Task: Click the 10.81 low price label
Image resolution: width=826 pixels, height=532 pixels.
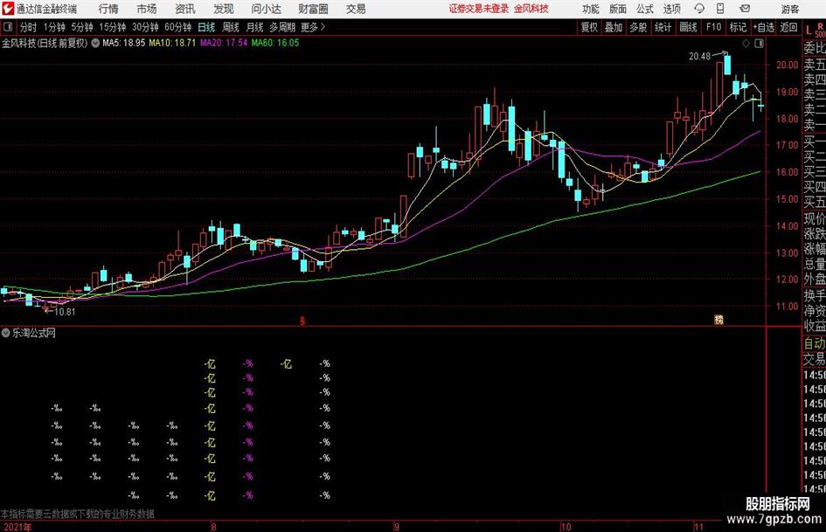Action: 65,312
